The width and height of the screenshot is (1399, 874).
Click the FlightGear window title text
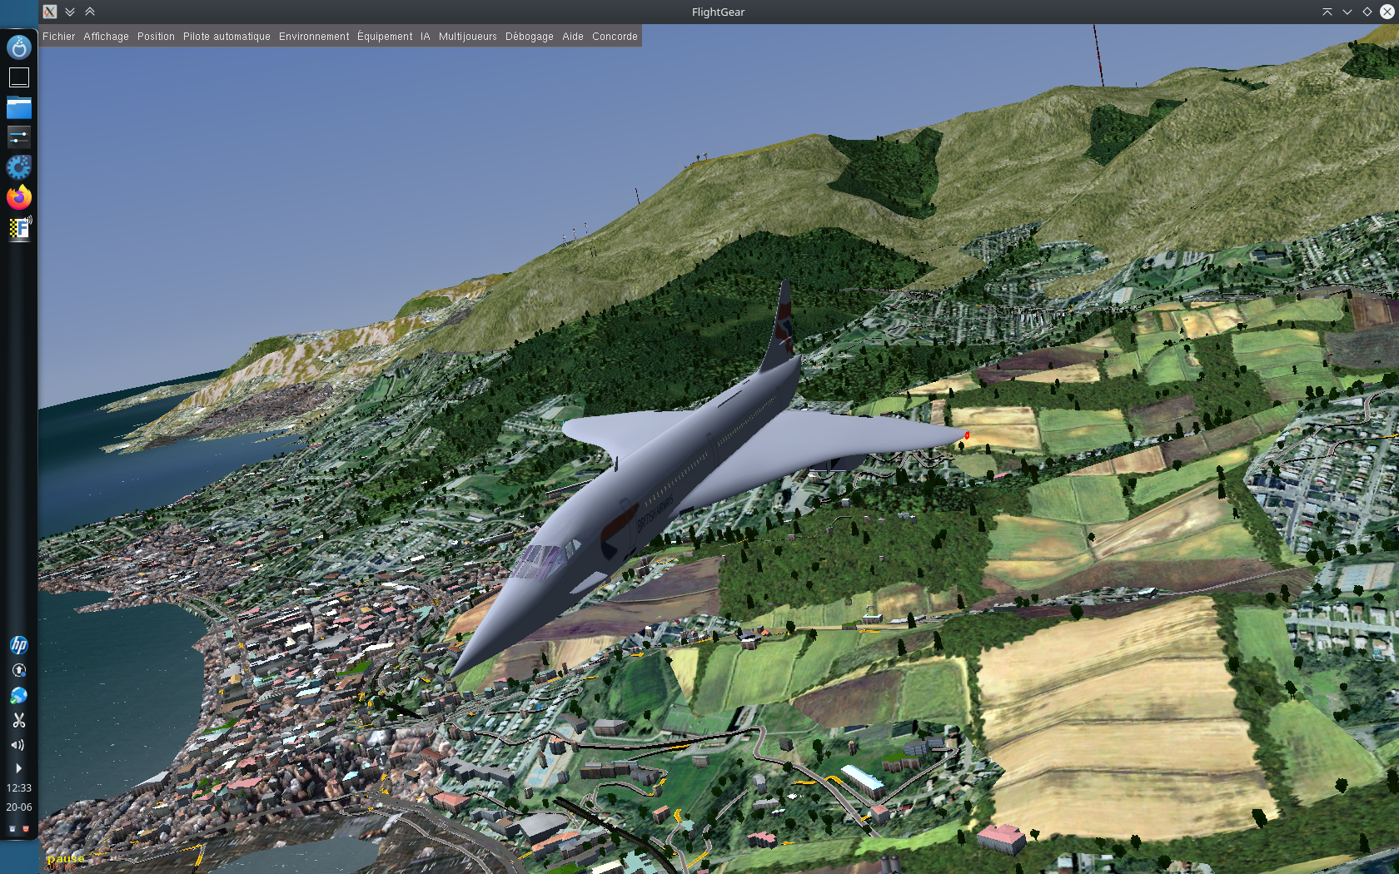[718, 12]
